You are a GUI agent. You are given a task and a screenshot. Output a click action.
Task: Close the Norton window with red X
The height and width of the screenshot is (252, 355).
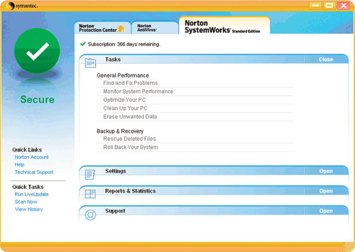pyautogui.click(x=344, y=5)
